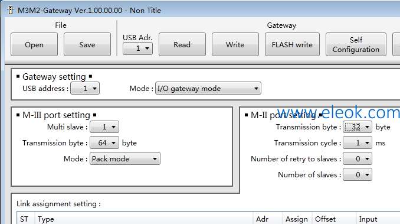The height and width of the screenshot is (224, 400).
Task: Click the 'Multi slave :' label
Action: click(67, 127)
